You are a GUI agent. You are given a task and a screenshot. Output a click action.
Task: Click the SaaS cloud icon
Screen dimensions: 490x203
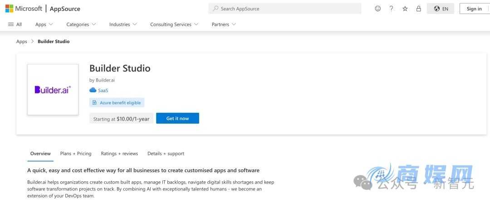tap(93, 90)
